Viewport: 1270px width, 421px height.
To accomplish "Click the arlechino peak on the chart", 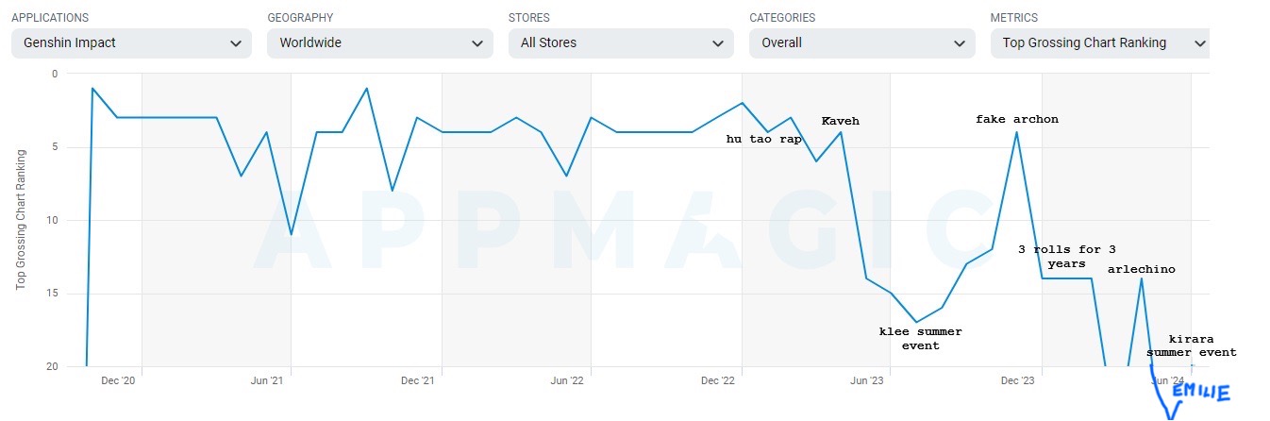I will tap(1142, 278).
